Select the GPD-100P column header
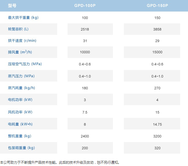The image size is (188, 166). point(85,6)
